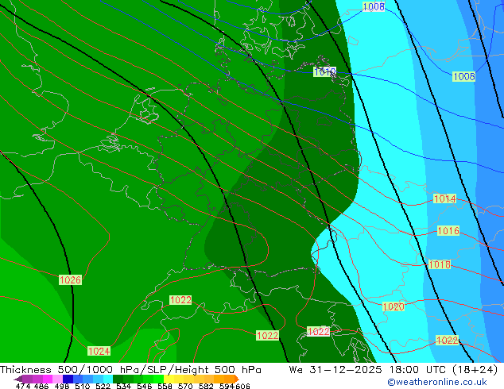Click the '(18+24)' forecast hour text
The height and width of the screenshot is (389, 504).
pos(475,370)
